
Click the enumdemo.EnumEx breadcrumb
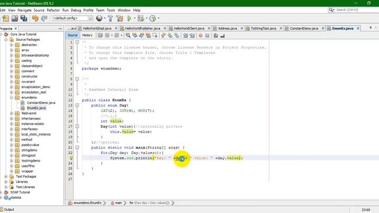[x=88, y=203]
